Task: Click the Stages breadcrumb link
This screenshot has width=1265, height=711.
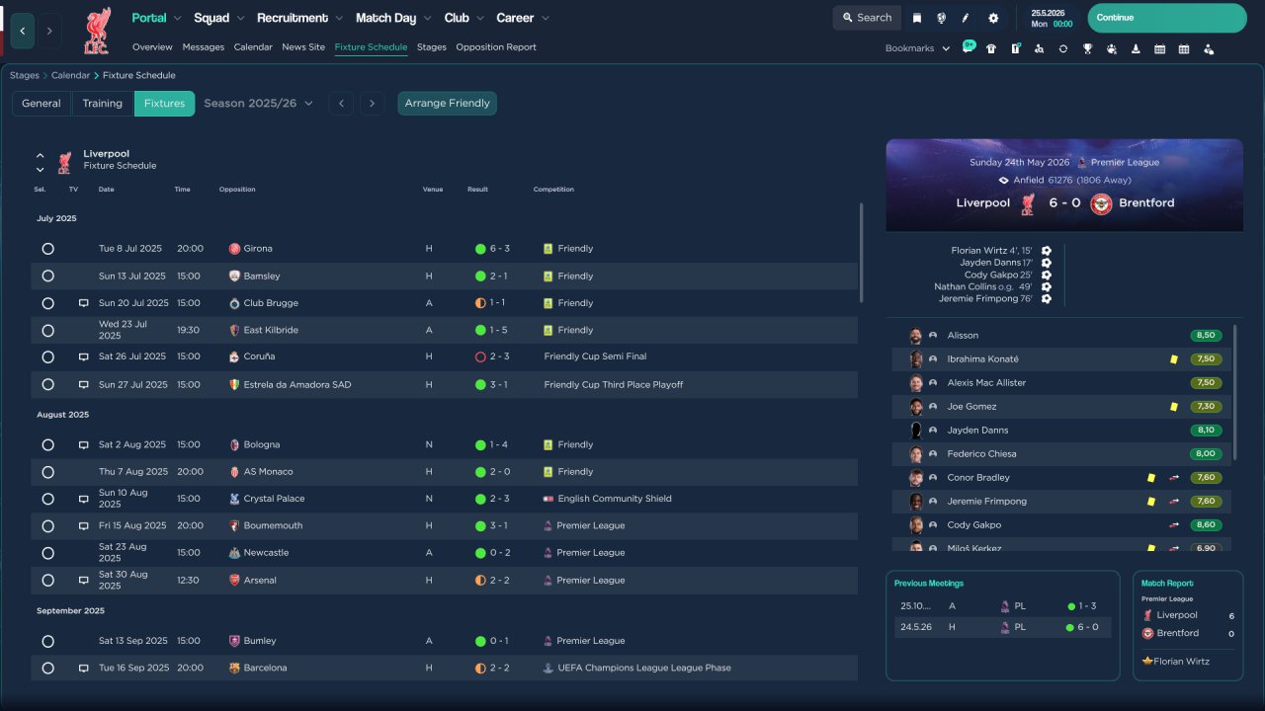Action: pyautogui.click(x=25, y=75)
